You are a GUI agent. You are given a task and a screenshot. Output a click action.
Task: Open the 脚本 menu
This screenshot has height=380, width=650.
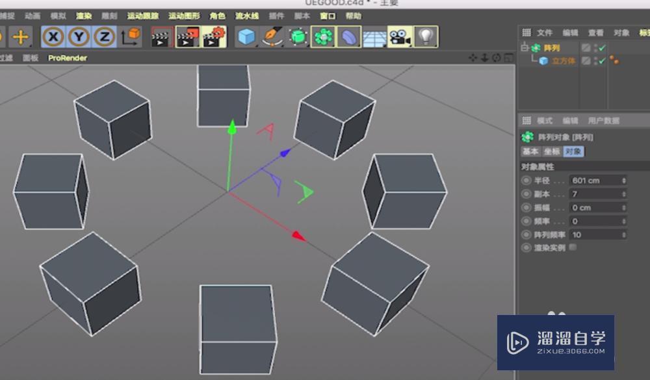pos(302,16)
